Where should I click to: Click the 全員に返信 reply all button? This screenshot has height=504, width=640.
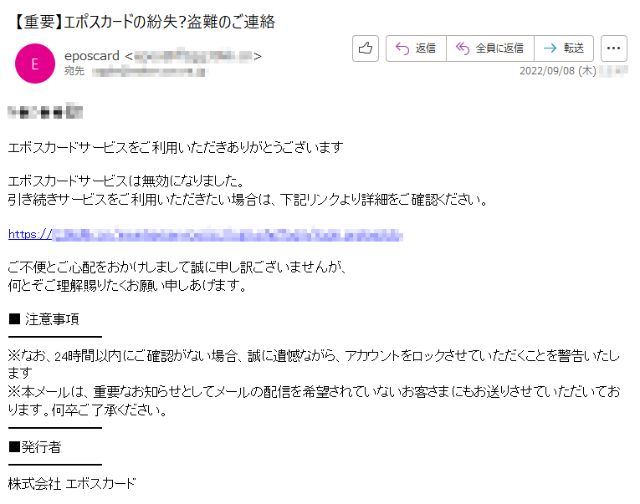click(489, 48)
